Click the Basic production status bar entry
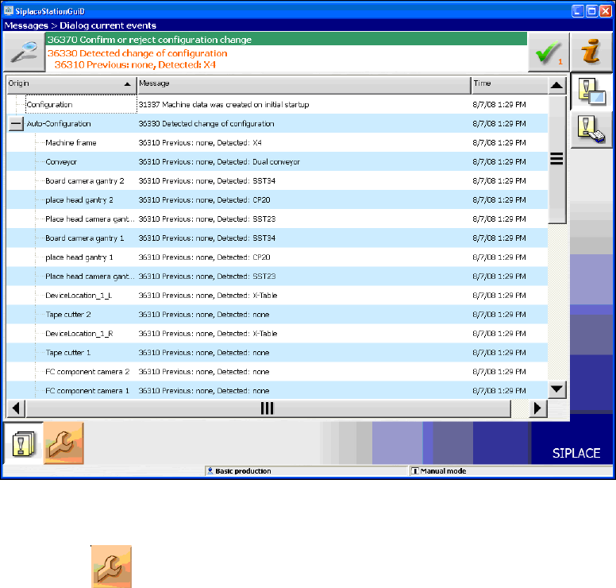Viewport: 616px width, 588px height. coord(306,470)
